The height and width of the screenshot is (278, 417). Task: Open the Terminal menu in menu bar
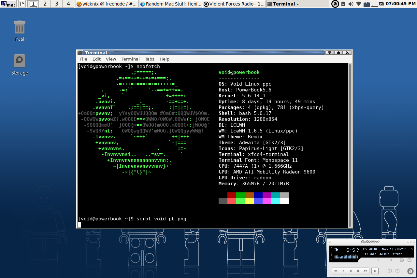pyautogui.click(x=130, y=59)
